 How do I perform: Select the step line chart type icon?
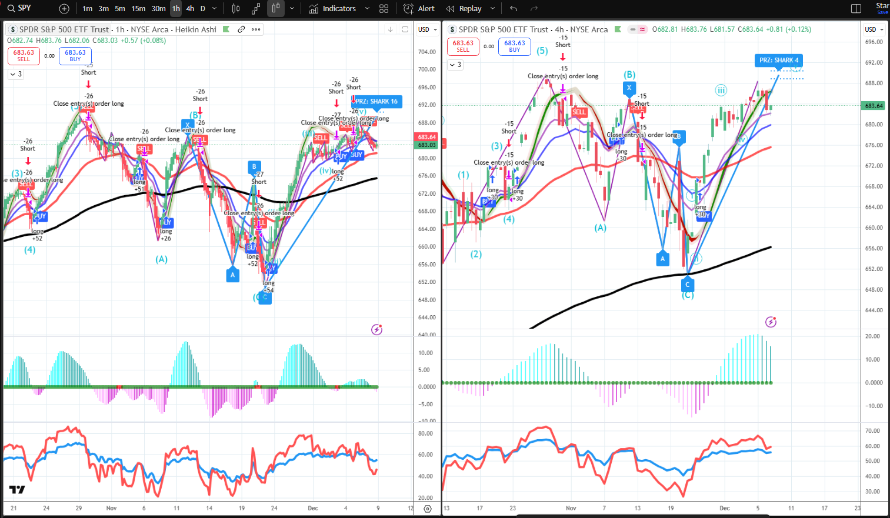tap(256, 9)
